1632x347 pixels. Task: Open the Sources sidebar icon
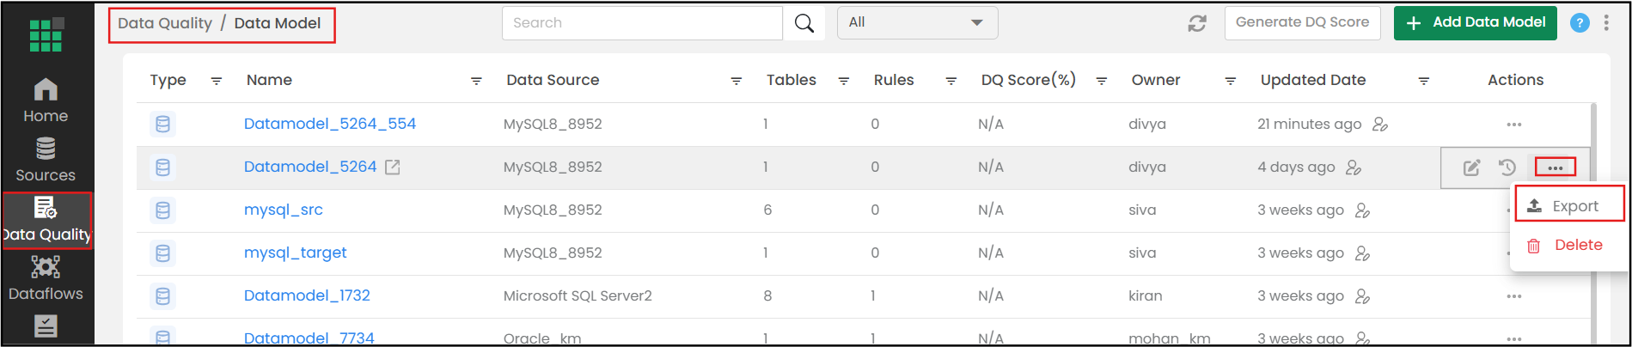coord(46,161)
